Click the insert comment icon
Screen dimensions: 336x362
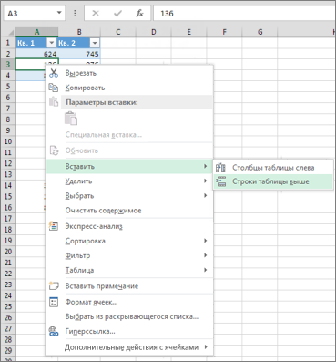(54, 285)
